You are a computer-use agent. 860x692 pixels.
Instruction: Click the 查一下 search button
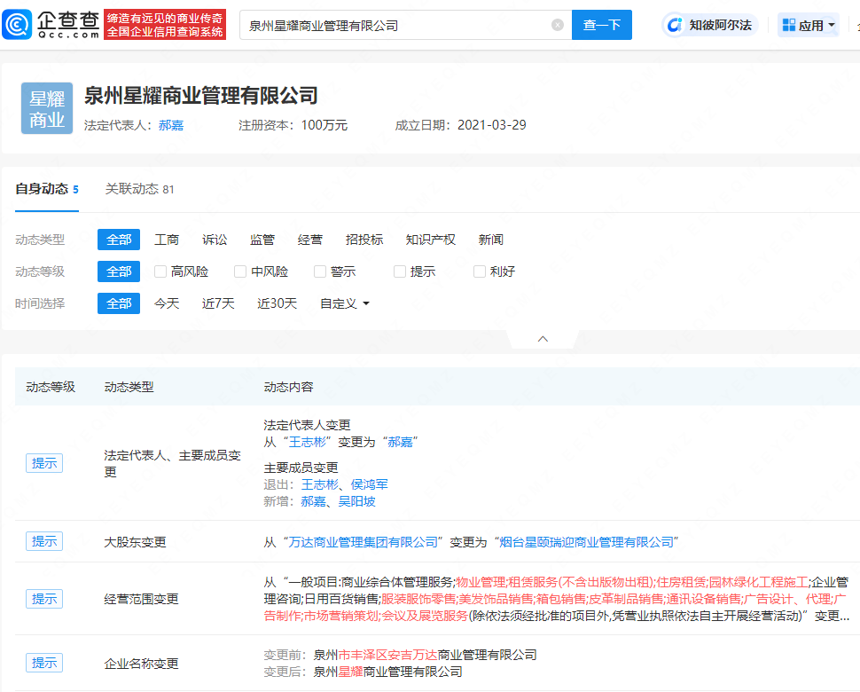click(x=602, y=25)
